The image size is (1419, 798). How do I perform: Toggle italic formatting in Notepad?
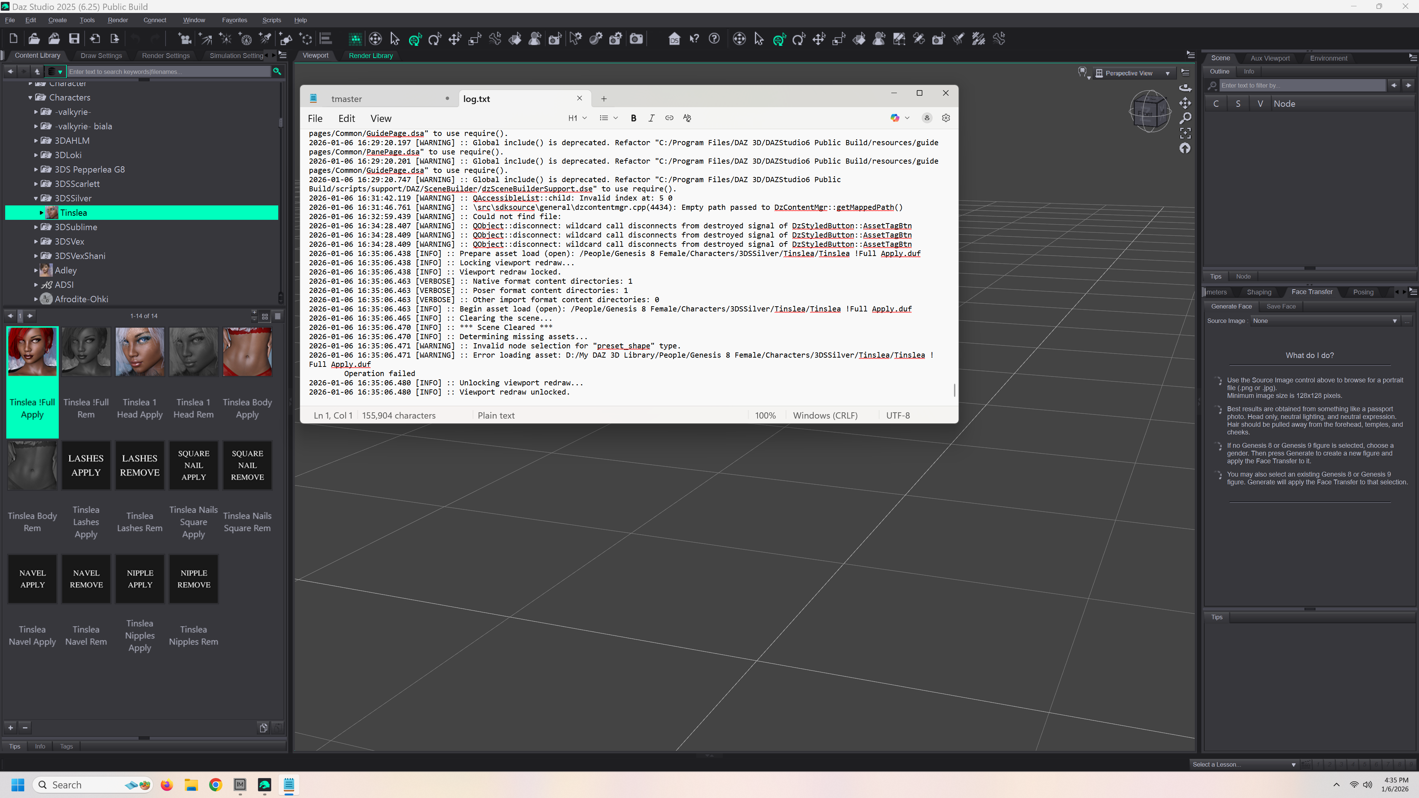pyautogui.click(x=651, y=118)
